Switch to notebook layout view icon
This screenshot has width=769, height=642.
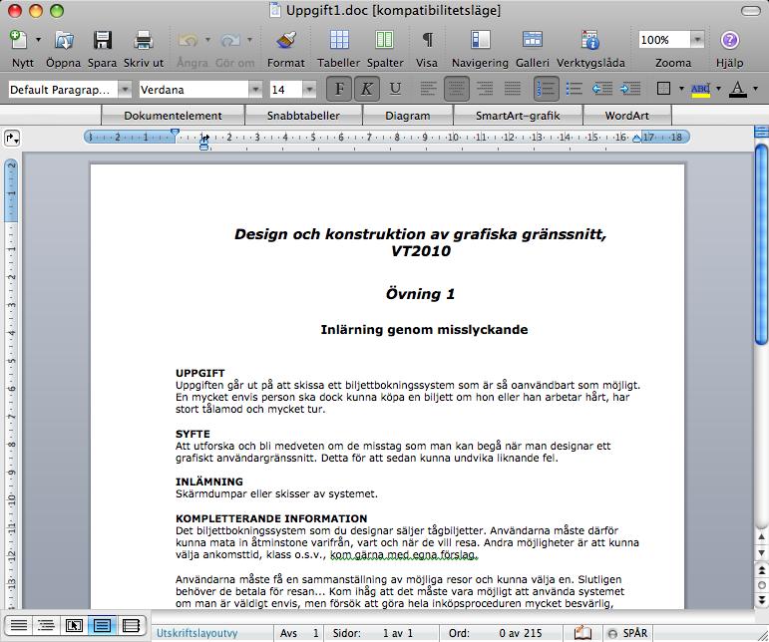(131, 625)
